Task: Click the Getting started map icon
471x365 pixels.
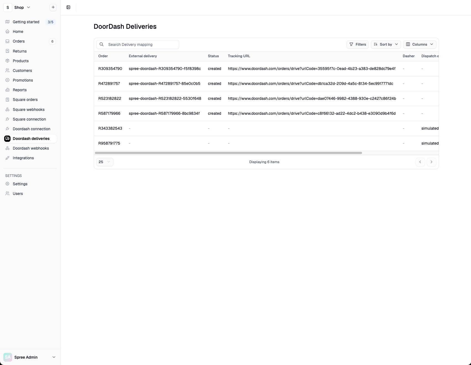Action: (7, 22)
